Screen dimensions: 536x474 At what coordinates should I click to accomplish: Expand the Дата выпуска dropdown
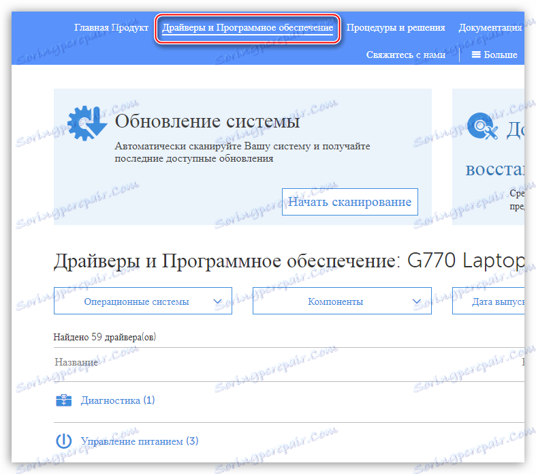(488, 301)
